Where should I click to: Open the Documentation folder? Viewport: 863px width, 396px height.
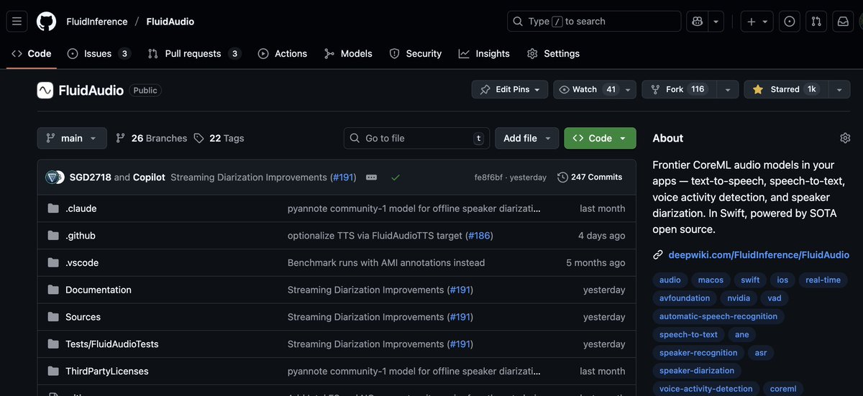pyautogui.click(x=99, y=290)
